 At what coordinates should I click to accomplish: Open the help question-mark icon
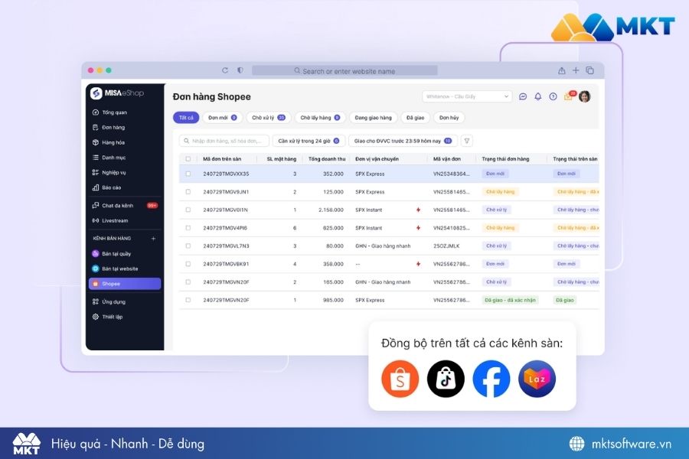[x=553, y=96]
